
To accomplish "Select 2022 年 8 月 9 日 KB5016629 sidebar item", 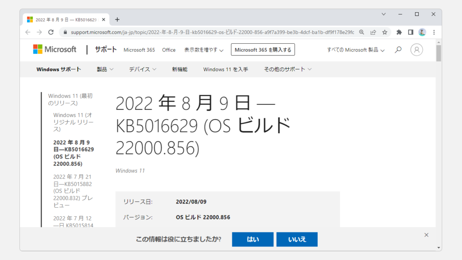I will tap(74, 153).
